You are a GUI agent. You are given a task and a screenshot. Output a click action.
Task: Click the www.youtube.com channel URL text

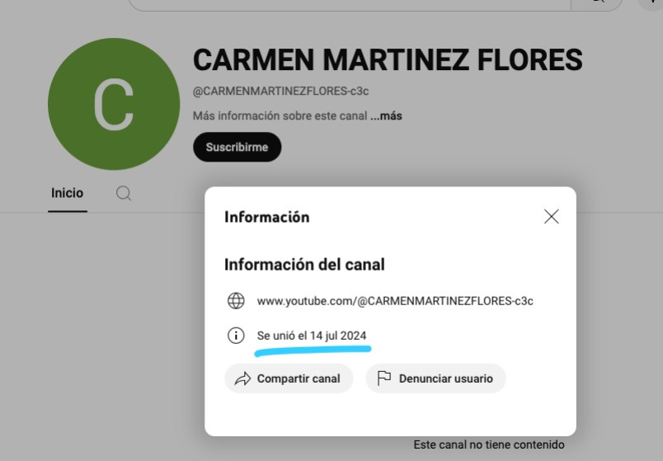click(x=394, y=301)
